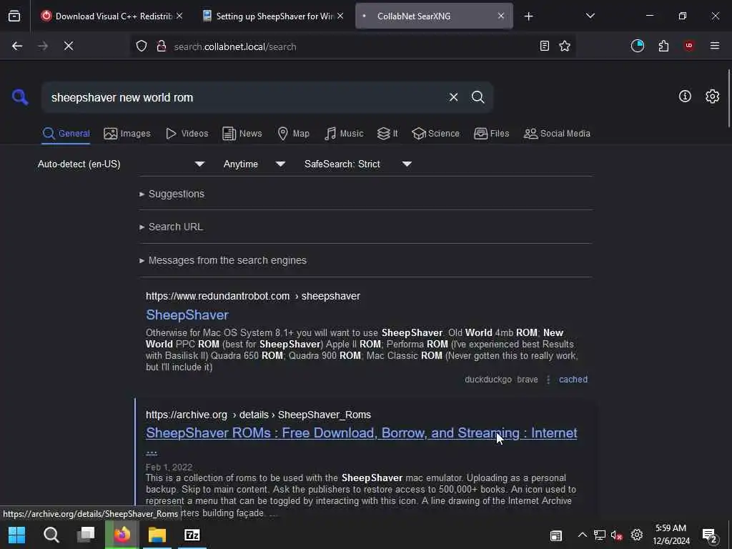732x549 pixels.
Task: Close the Download Visual C++ tab
Action: coord(179,16)
